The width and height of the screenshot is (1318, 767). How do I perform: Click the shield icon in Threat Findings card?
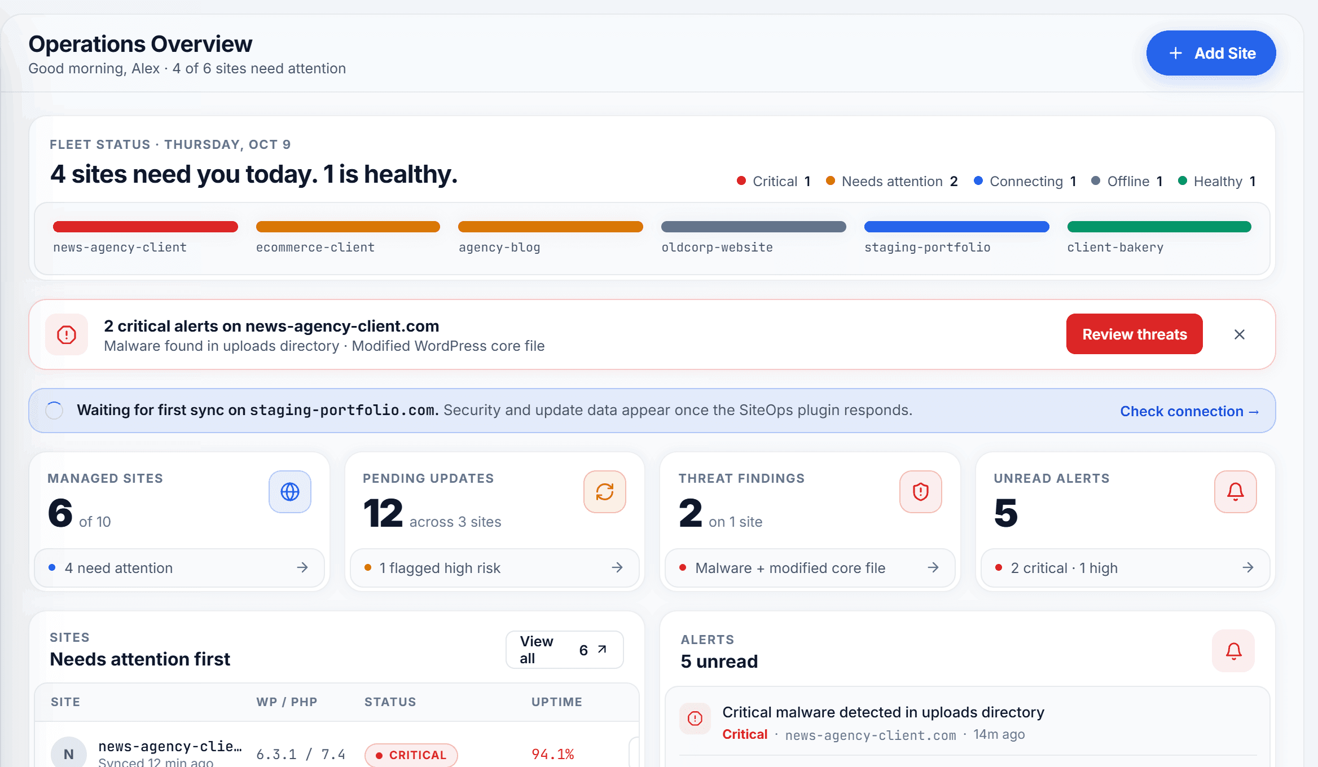pyautogui.click(x=921, y=492)
